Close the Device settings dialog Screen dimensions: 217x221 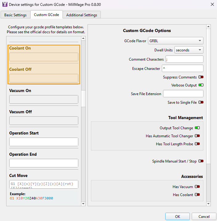pyautogui.click(x=212, y=5)
